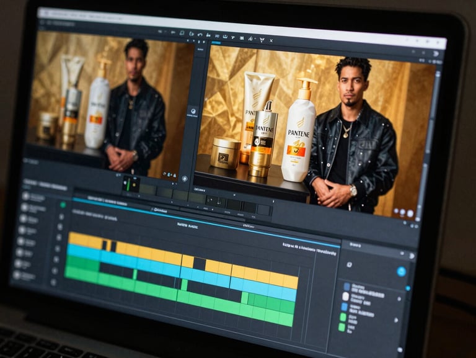The height and width of the screenshot is (358, 476).
Task: Click the tray-shaped icon in the top toolbar
Action: point(225,37)
